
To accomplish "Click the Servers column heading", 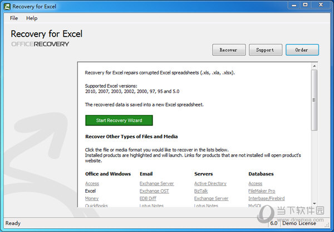I will (203, 174).
